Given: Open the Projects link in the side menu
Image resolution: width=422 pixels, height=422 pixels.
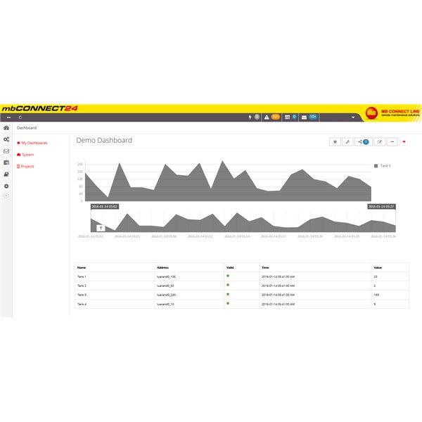Looking at the screenshot, I should 27,166.
